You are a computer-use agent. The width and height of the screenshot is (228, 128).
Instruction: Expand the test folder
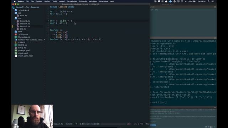coord(16,32)
